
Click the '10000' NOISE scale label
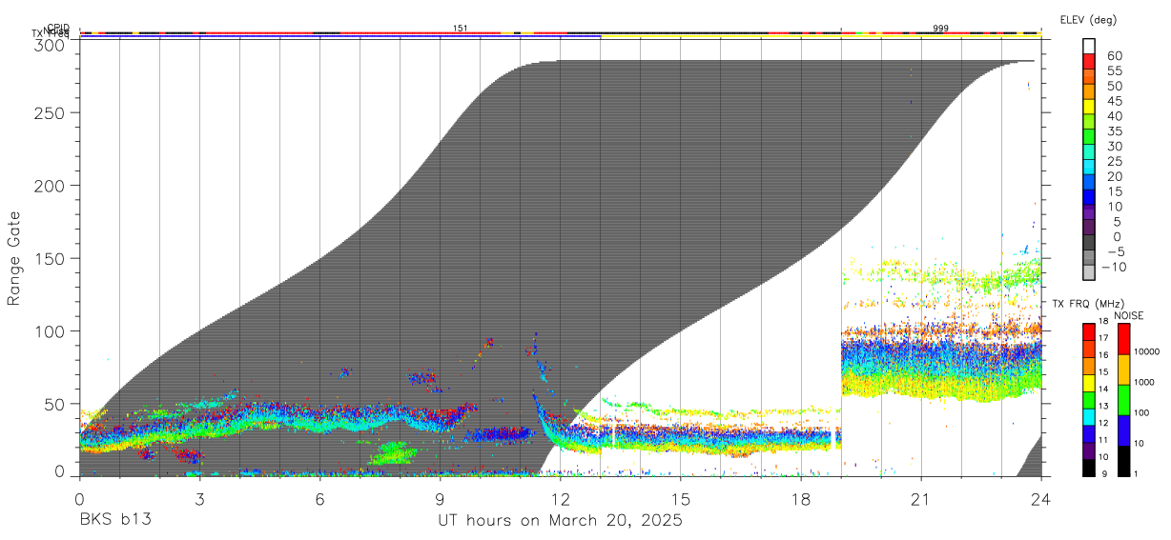(x=1148, y=351)
